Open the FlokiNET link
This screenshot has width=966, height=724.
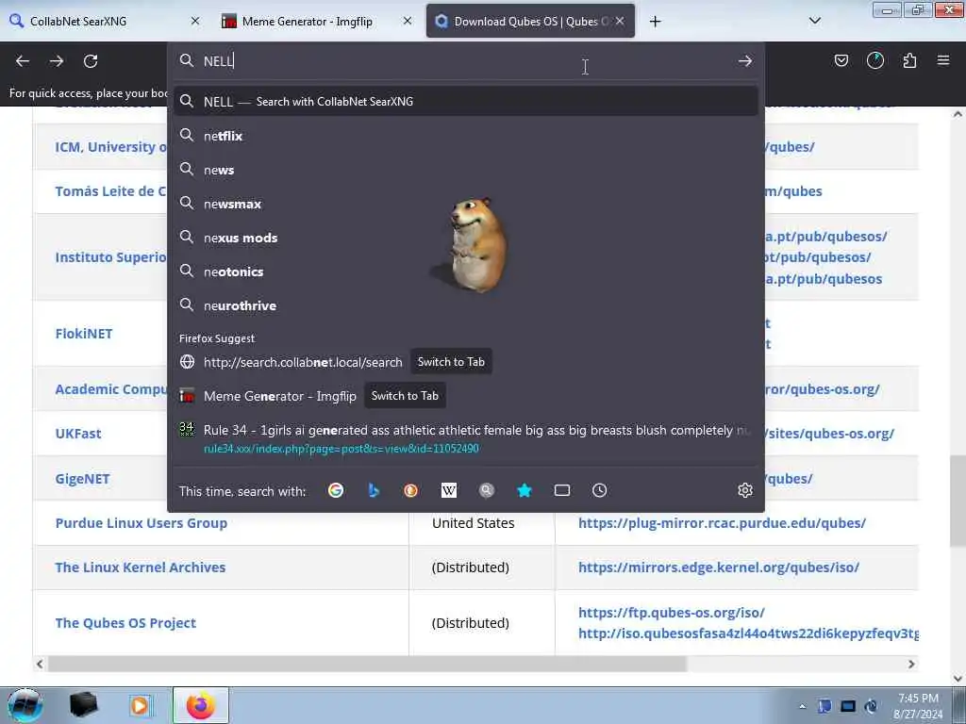(84, 333)
